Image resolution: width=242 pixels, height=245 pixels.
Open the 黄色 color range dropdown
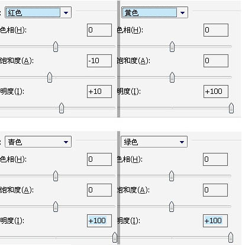154,13
